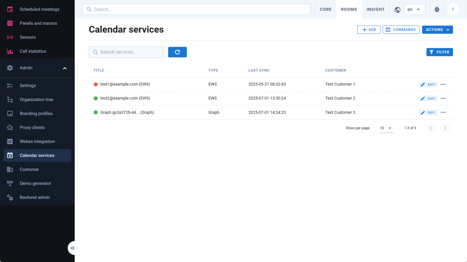Focus the Search services field
This screenshot has height=262, width=467.
click(126, 52)
